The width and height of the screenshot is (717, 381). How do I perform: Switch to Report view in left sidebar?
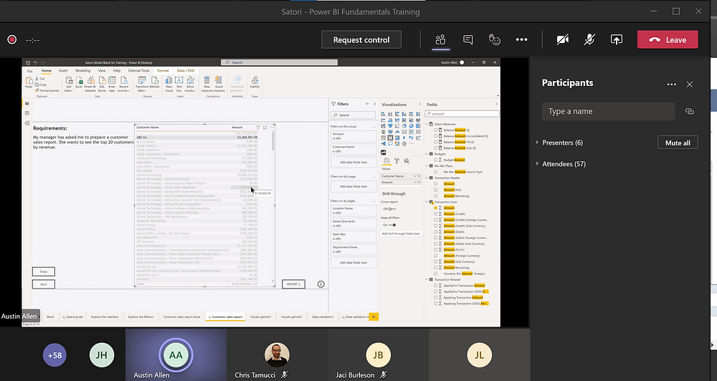point(27,103)
